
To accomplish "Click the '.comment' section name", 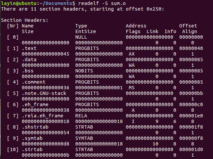I will click(34, 82).
